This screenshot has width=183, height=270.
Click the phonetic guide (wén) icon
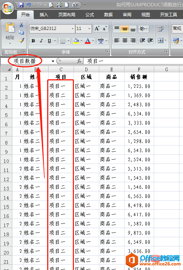point(101,41)
